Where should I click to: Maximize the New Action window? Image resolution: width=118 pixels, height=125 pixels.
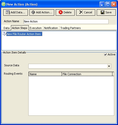coord(108,4)
